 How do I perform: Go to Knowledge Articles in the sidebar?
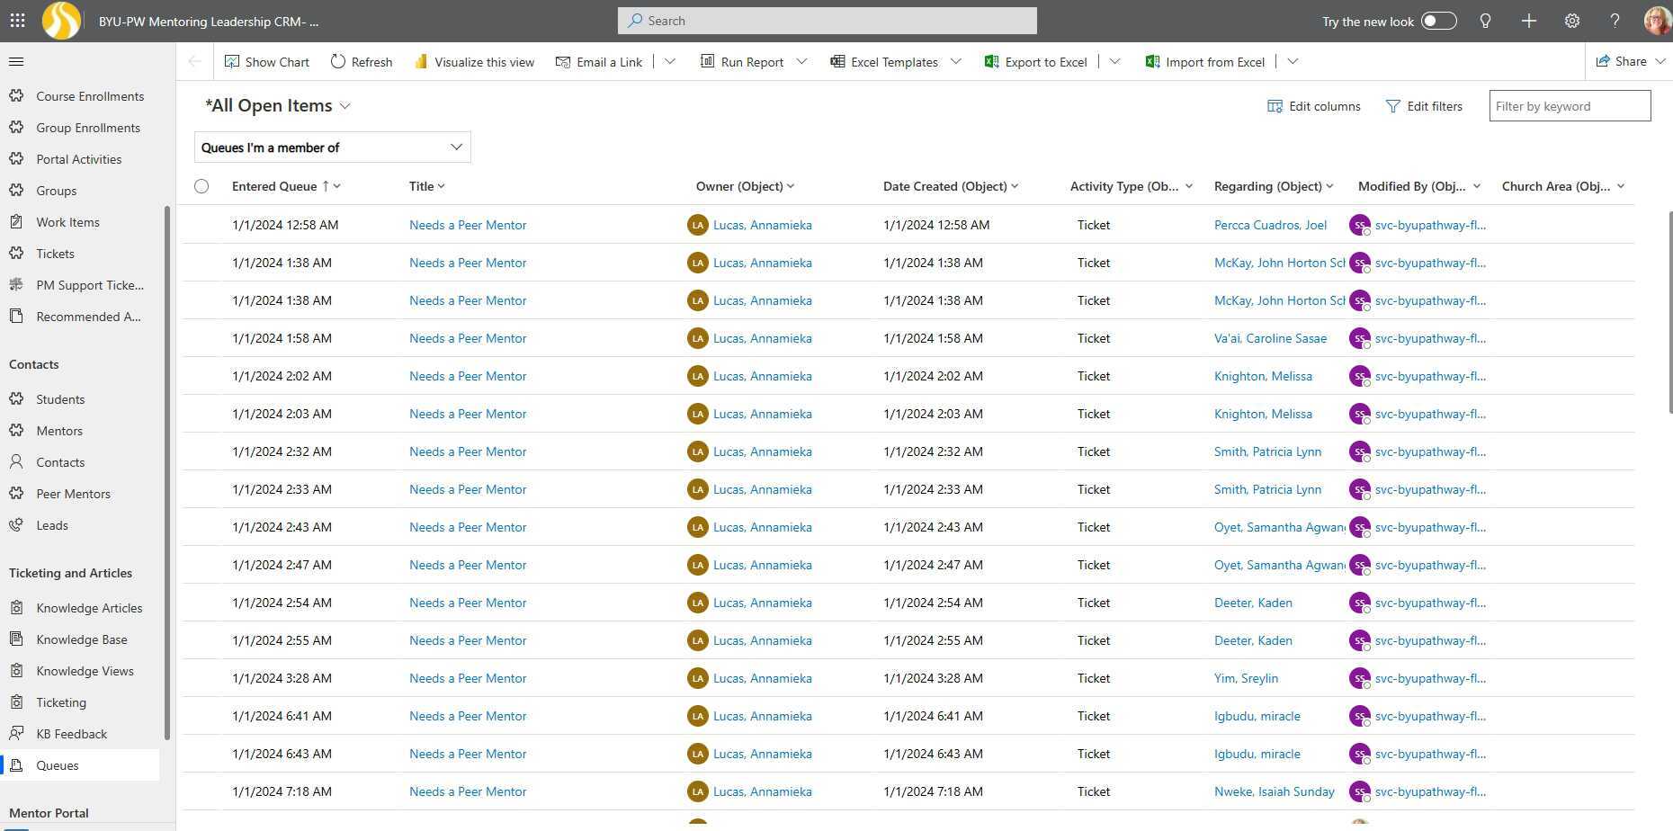89,608
